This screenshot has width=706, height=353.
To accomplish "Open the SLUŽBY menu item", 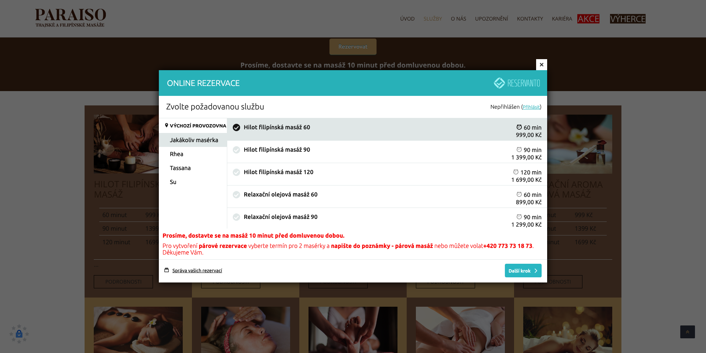I will click(x=433, y=19).
